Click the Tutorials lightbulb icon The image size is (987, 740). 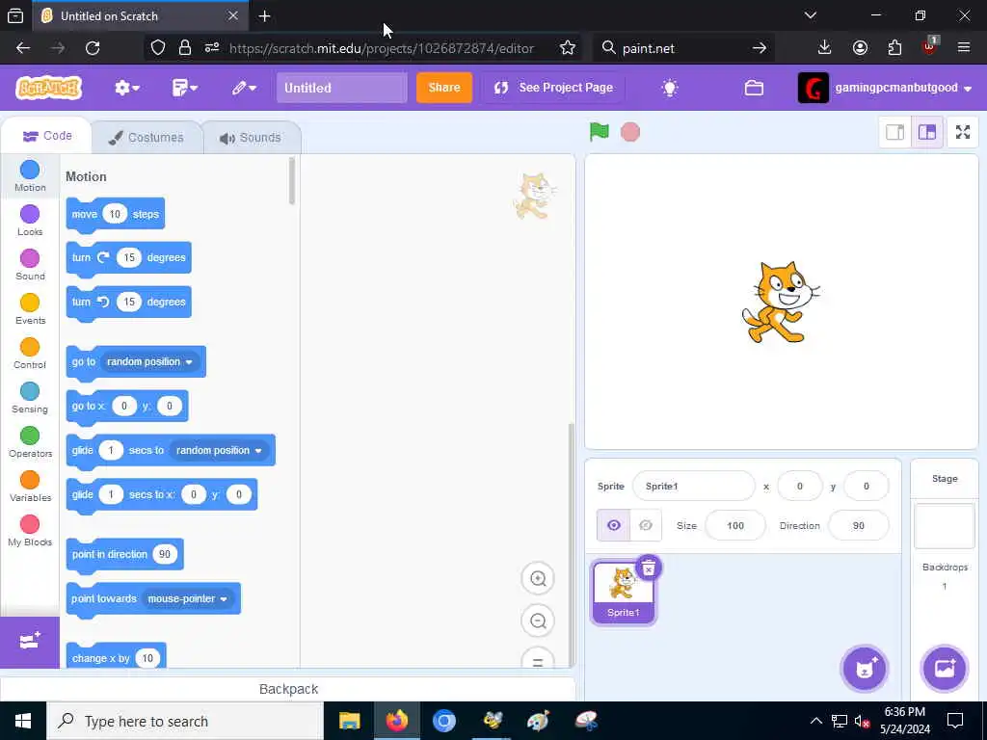(x=670, y=88)
